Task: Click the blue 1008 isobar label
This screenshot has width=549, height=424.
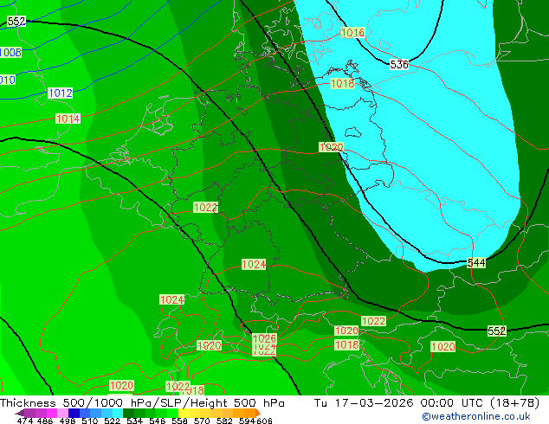Action: pos(10,53)
